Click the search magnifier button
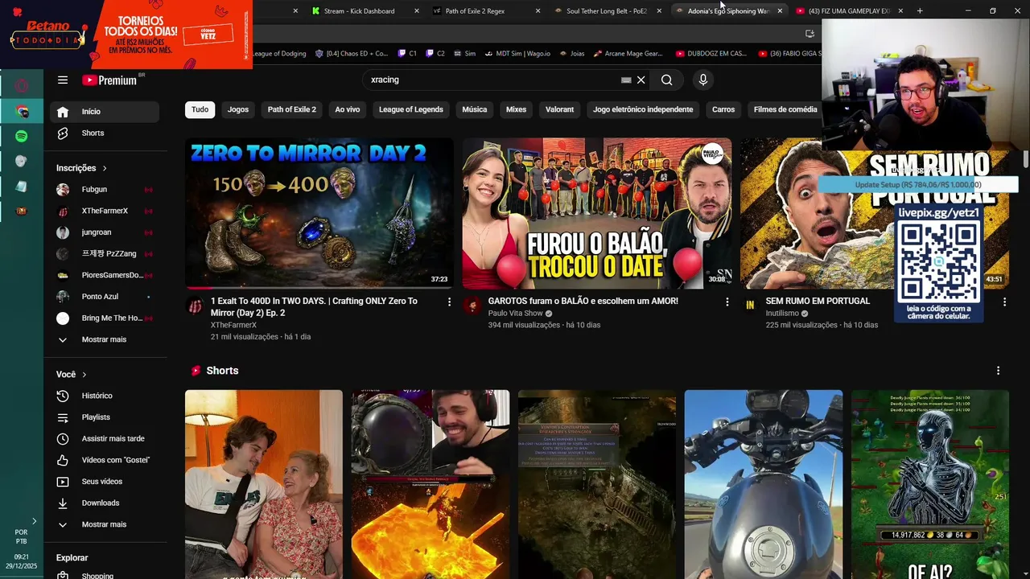 click(x=666, y=80)
